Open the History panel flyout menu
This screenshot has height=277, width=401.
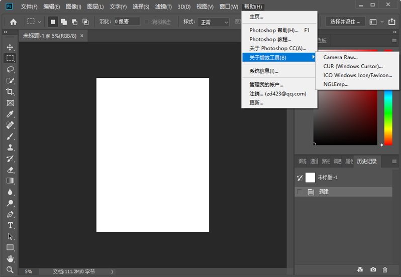tap(394, 162)
